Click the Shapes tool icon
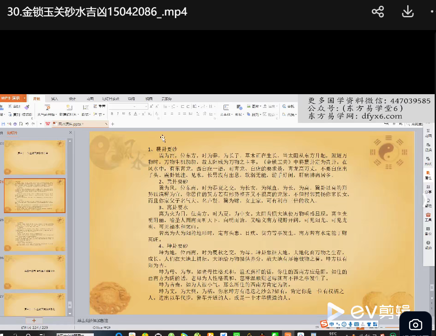 [x=239, y=107]
